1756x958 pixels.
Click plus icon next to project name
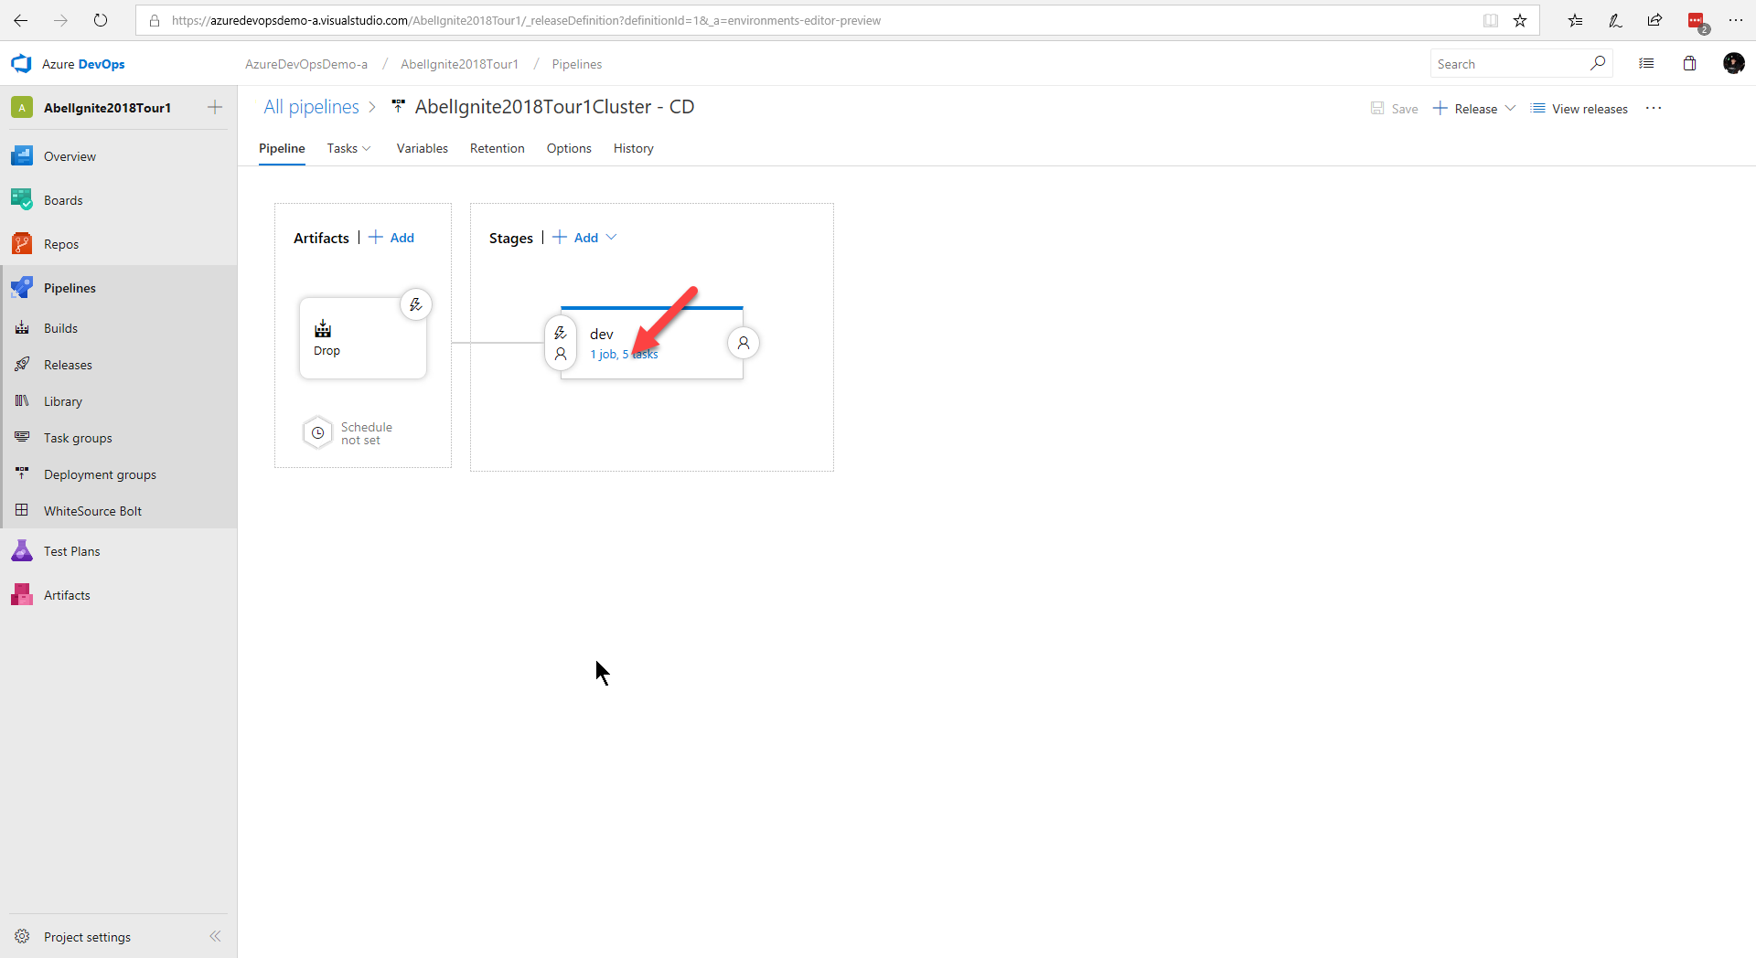point(215,107)
